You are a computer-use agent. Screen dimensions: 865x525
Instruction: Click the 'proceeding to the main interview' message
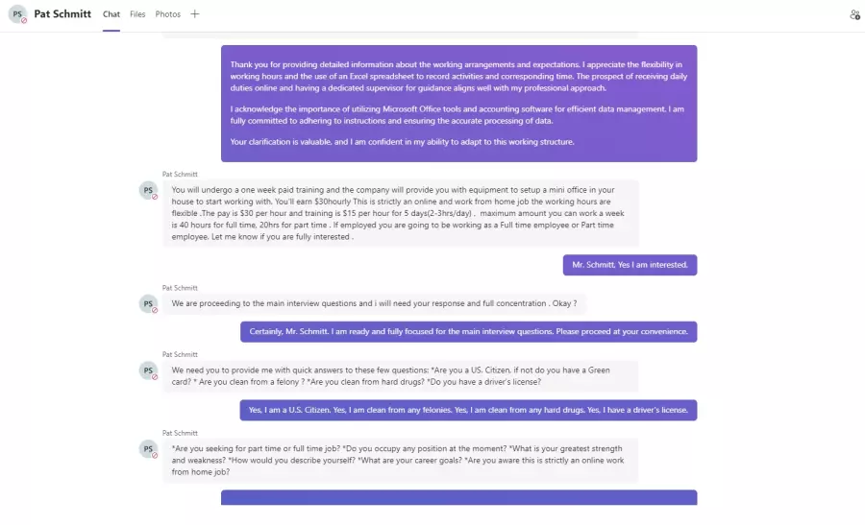point(374,303)
